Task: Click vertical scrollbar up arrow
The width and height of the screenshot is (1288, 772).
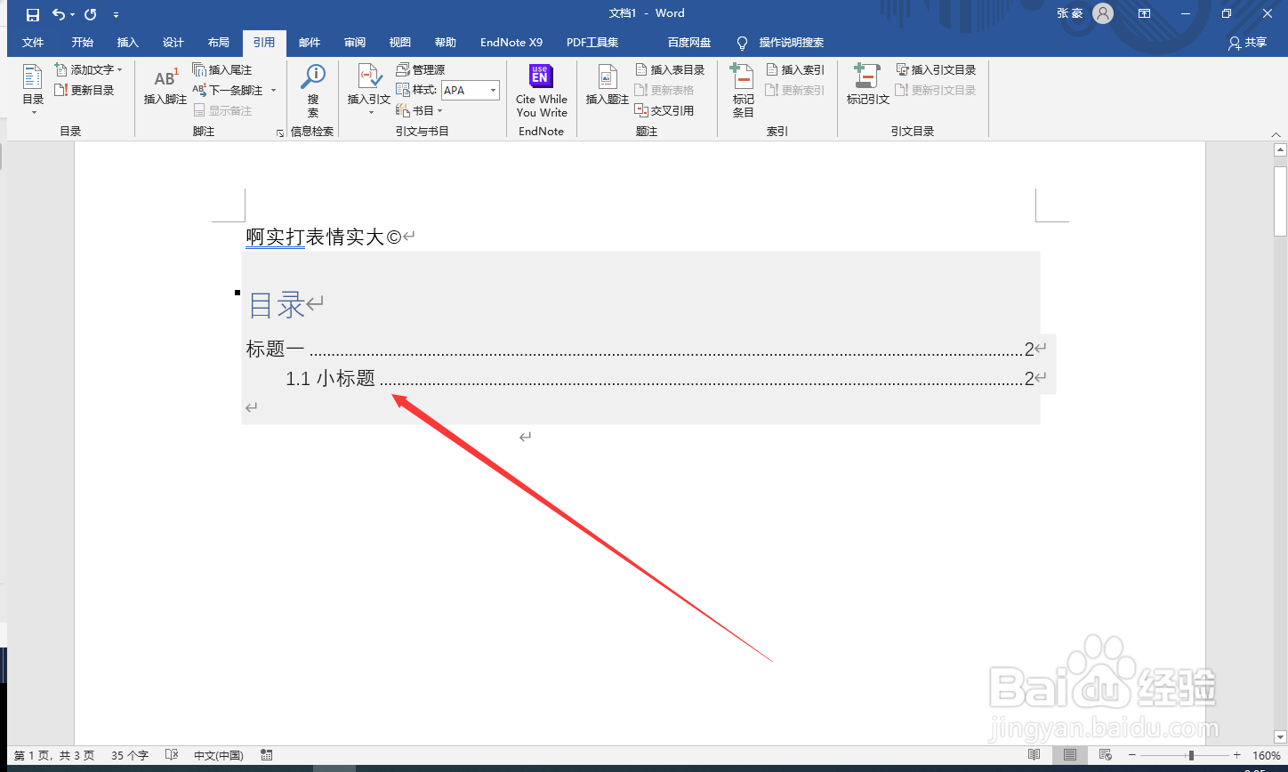Action: coord(1281,151)
